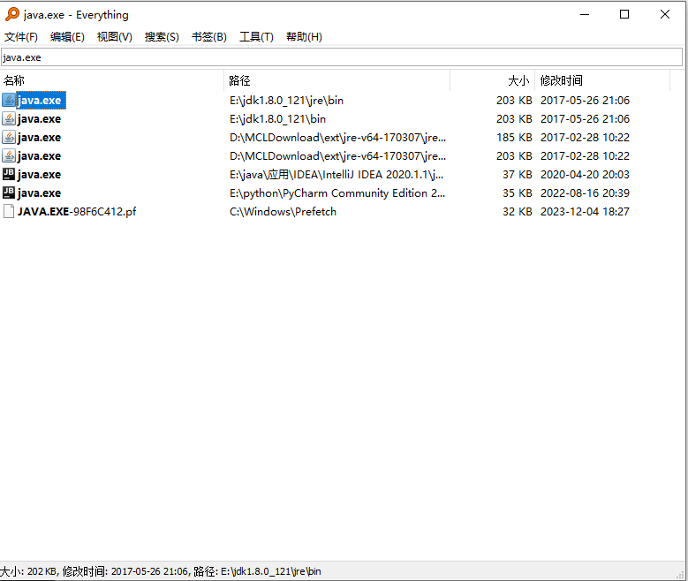Select the JAVA.EXE-98F6C412.pf file name
Image resolution: width=688 pixels, height=581 pixels.
77,212
